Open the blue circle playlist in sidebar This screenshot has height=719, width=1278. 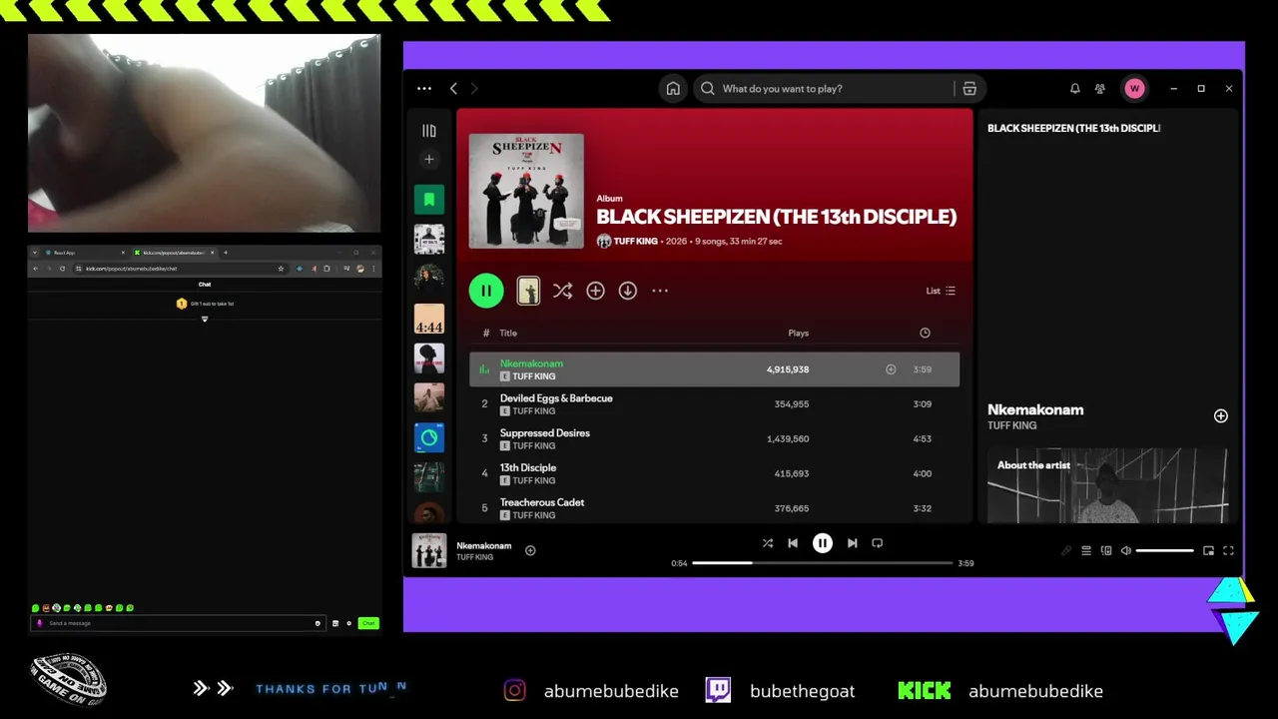[x=429, y=437]
